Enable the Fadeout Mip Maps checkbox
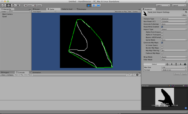188x114 pixels. [162, 53]
